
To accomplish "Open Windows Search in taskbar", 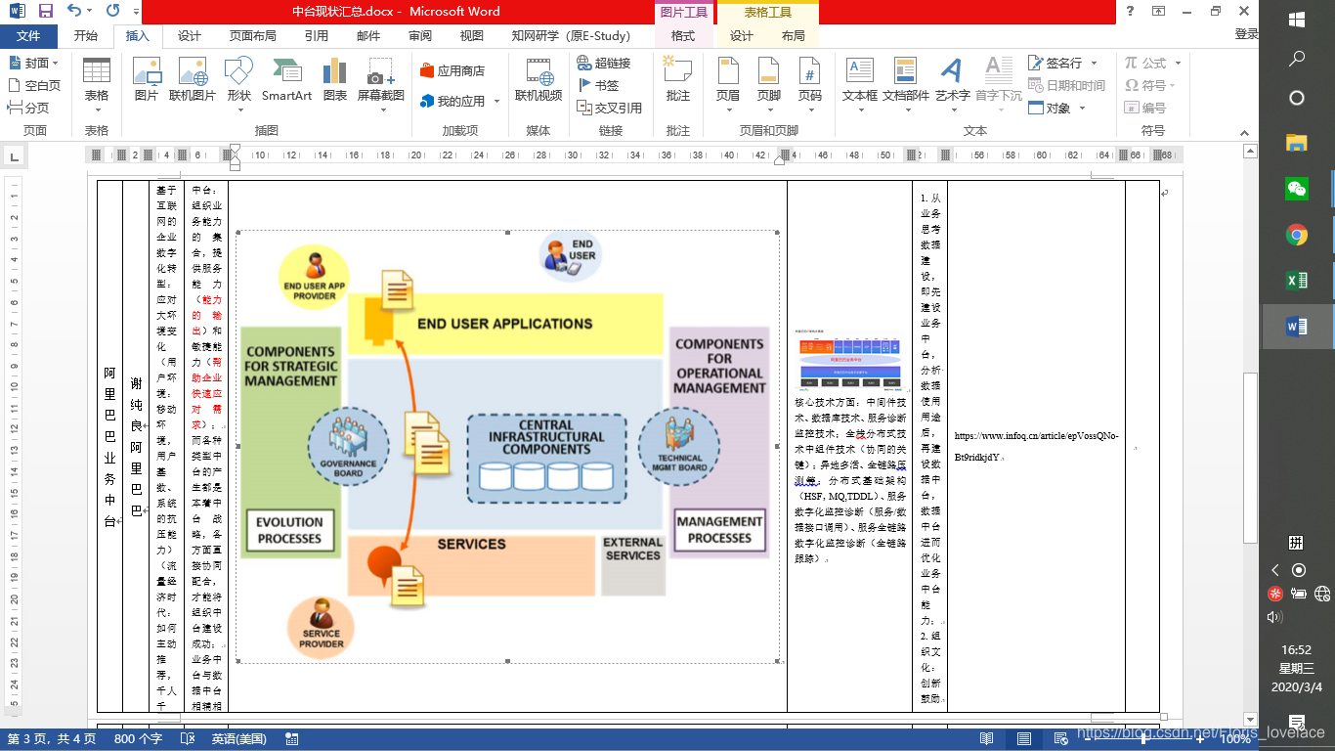I will pyautogui.click(x=1297, y=59).
